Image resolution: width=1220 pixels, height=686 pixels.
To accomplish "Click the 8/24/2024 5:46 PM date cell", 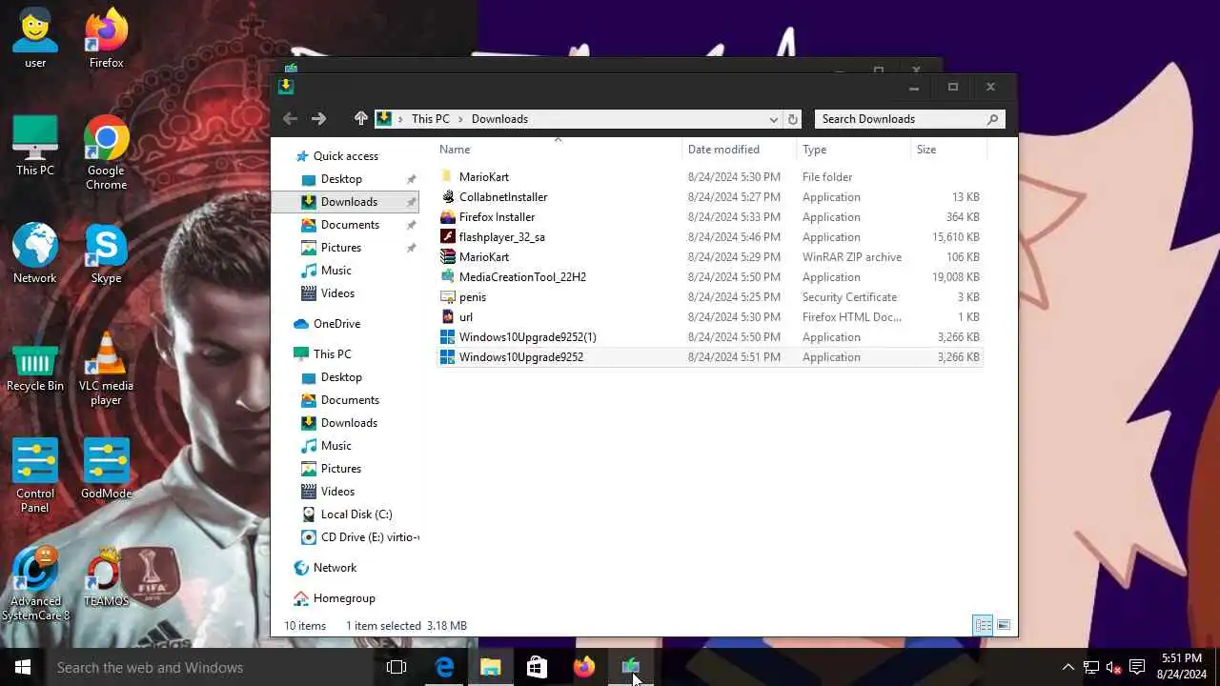I will click(x=734, y=237).
